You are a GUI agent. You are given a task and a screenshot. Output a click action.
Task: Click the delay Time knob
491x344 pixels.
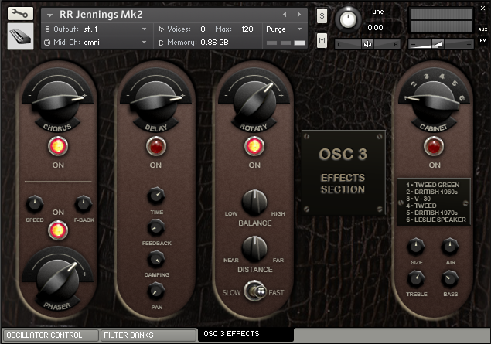point(156,196)
